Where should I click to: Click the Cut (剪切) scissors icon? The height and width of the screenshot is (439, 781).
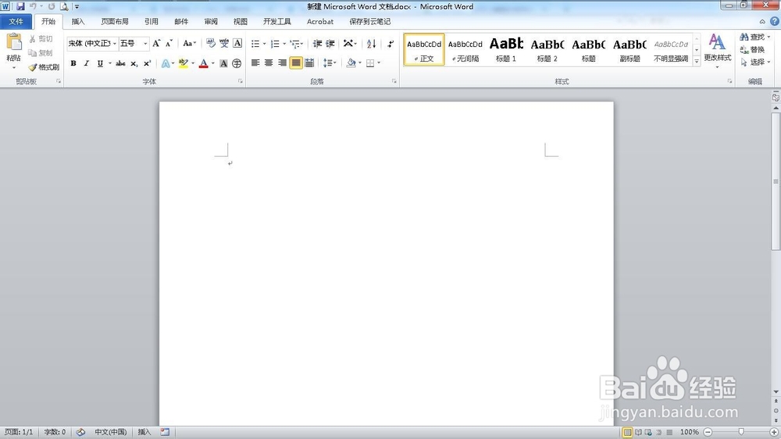pyautogui.click(x=33, y=39)
